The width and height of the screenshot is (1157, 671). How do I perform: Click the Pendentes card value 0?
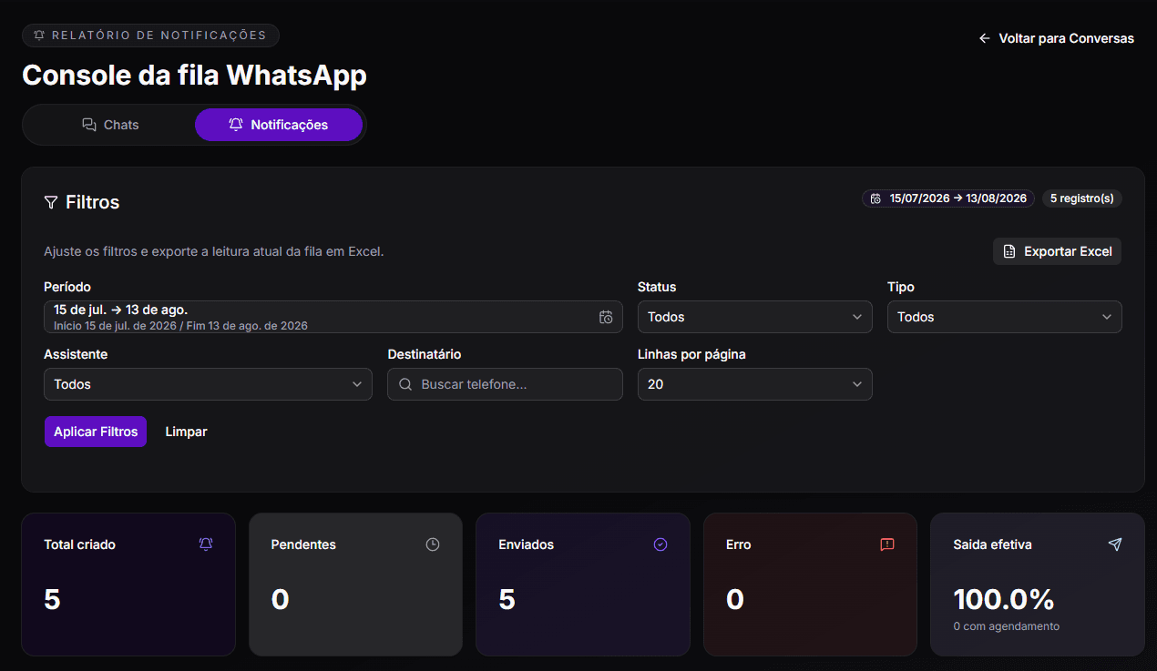point(280,599)
